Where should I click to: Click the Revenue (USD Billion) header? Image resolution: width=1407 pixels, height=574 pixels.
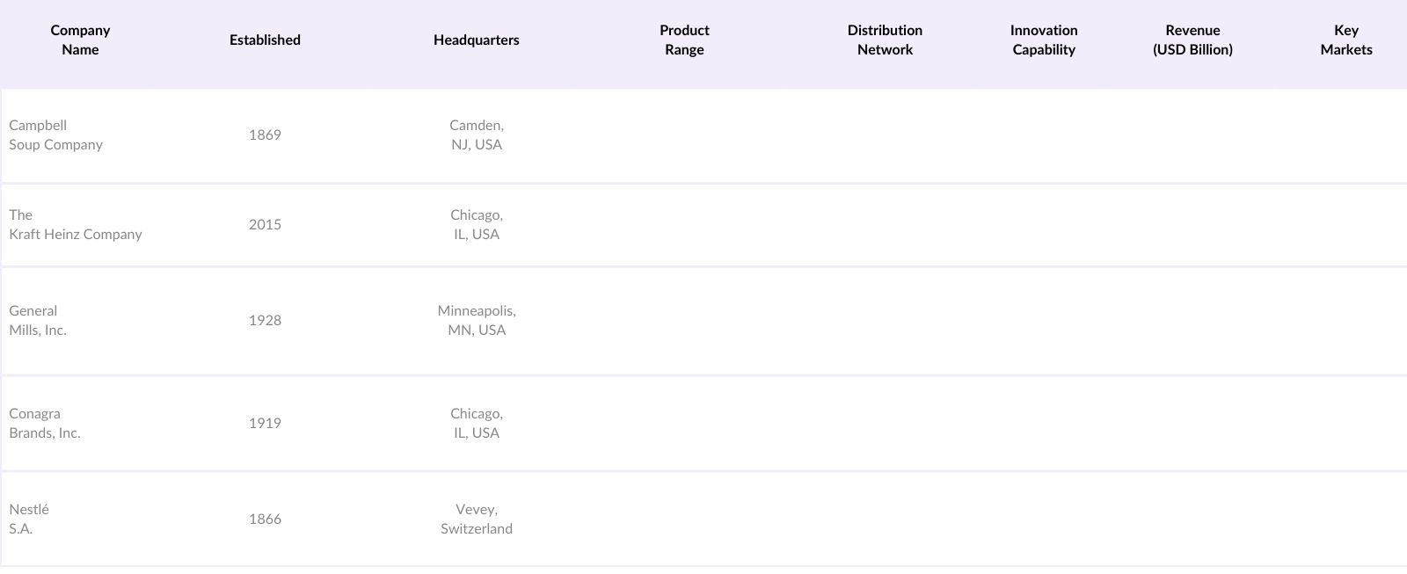(x=1192, y=40)
